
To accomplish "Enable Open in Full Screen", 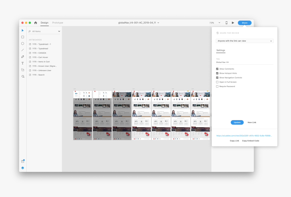I will [x=217, y=82].
